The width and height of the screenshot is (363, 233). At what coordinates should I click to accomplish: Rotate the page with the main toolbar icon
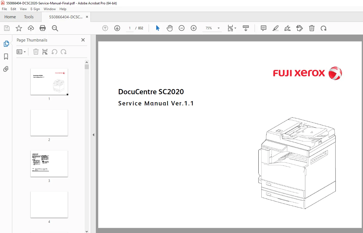pos(324,28)
